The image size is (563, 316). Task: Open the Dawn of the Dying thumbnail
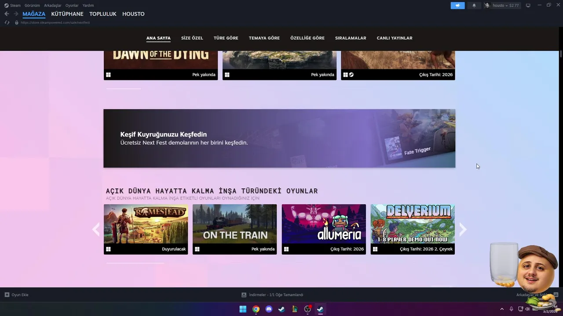click(161, 60)
